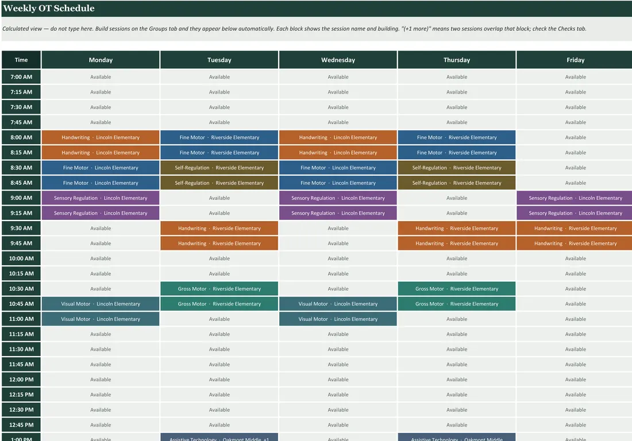The height and width of the screenshot is (441, 632).
Task: Select Wednesday 8:30 AM Fine Motor block
Action: pyautogui.click(x=338, y=168)
